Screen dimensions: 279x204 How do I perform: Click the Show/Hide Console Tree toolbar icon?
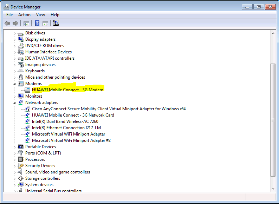26,23
